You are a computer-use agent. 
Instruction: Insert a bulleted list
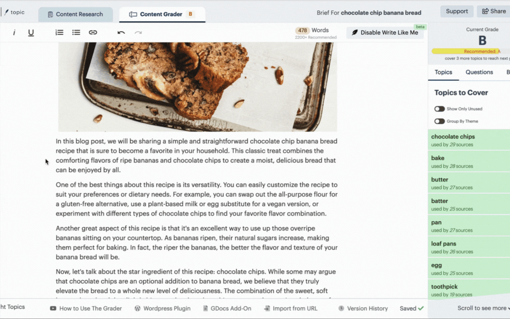click(76, 32)
